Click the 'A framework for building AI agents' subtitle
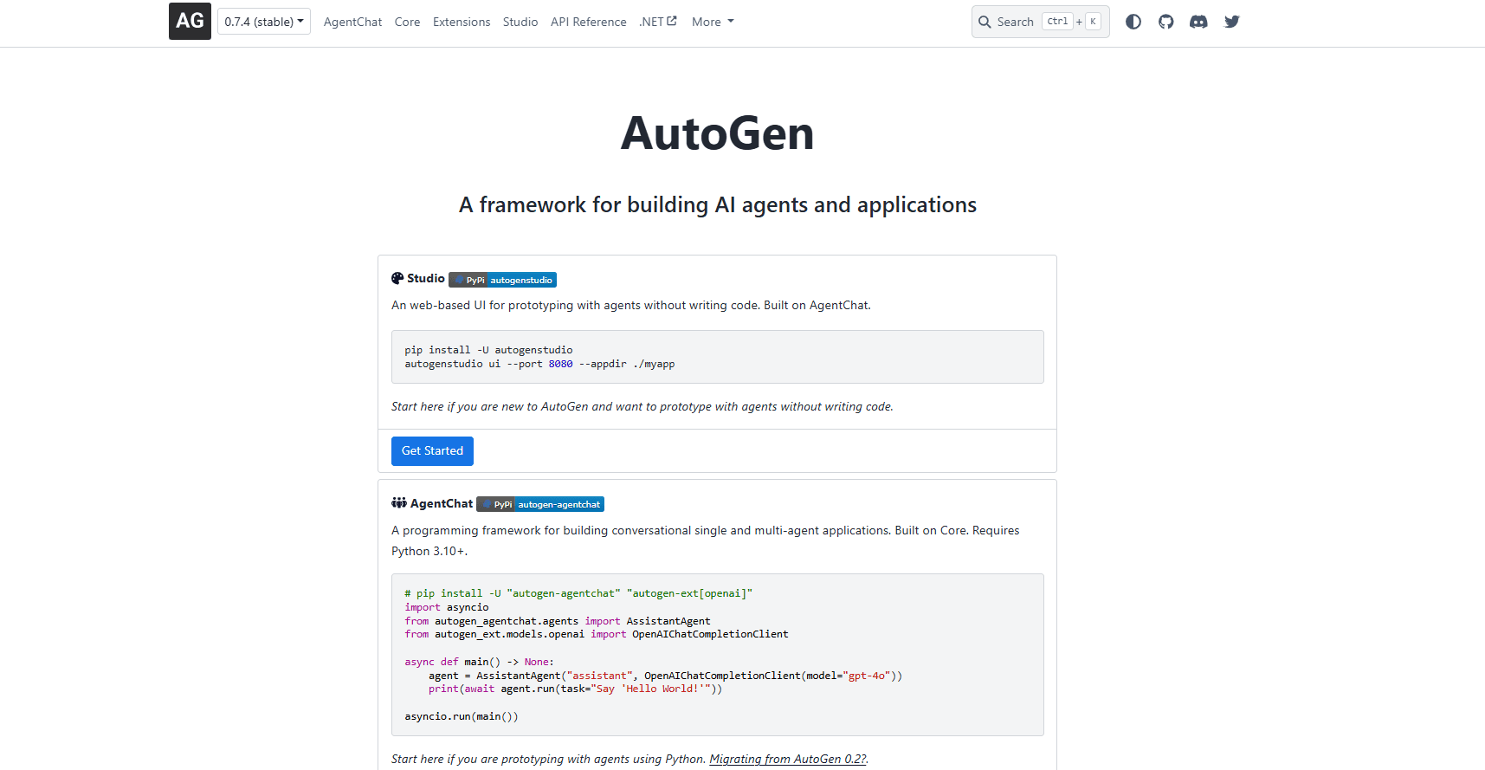The image size is (1485, 770). tap(717, 204)
